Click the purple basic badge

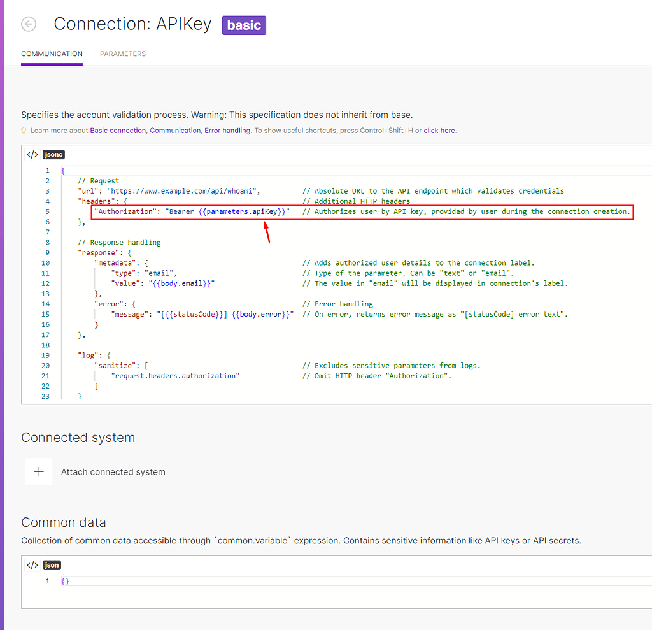pyautogui.click(x=244, y=25)
